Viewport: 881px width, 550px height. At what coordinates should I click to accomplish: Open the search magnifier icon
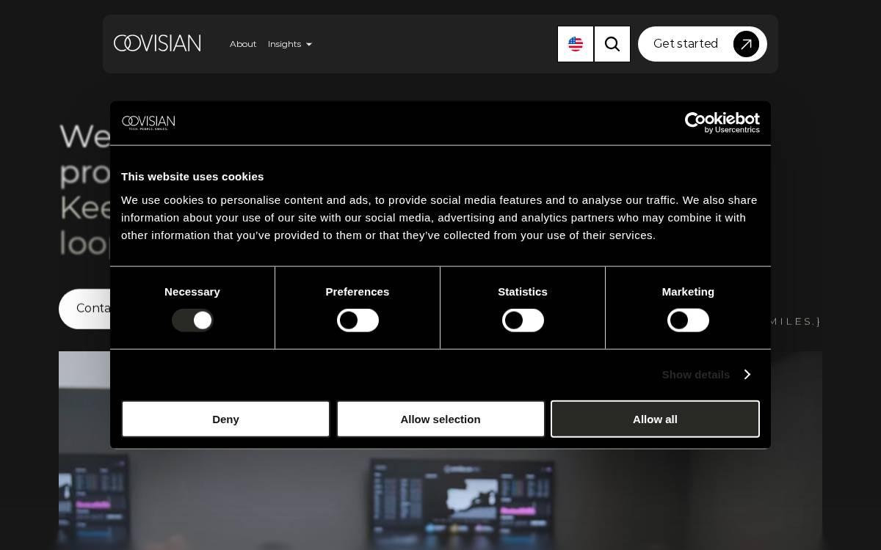point(612,44)
